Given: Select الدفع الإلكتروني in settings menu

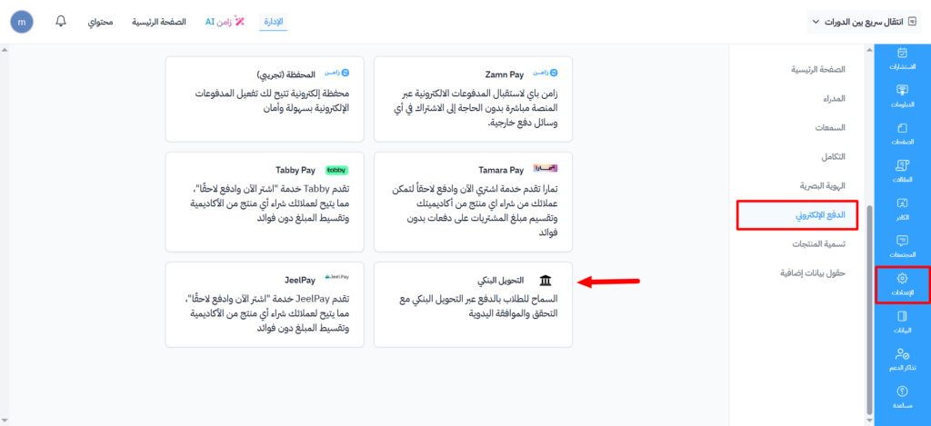Looking at the screenshot, I should click(x=796, y=215).
